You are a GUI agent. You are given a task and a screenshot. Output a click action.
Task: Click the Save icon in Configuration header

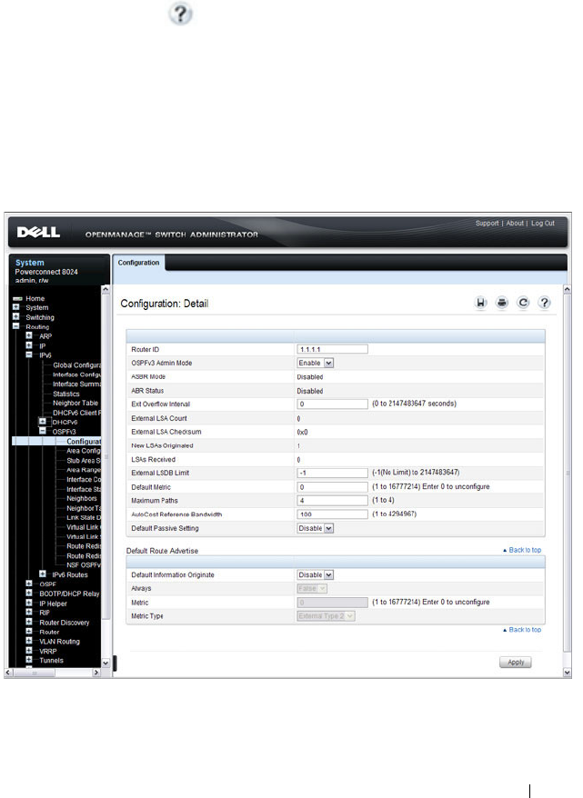(480, 303)
